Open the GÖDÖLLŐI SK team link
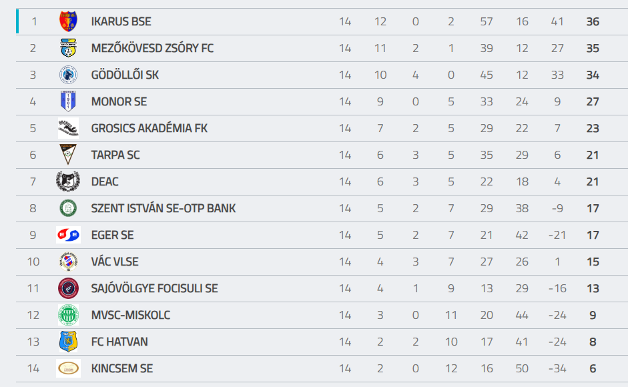The height and width of the screenshot is (387, 628). click(x=125, y=75)
